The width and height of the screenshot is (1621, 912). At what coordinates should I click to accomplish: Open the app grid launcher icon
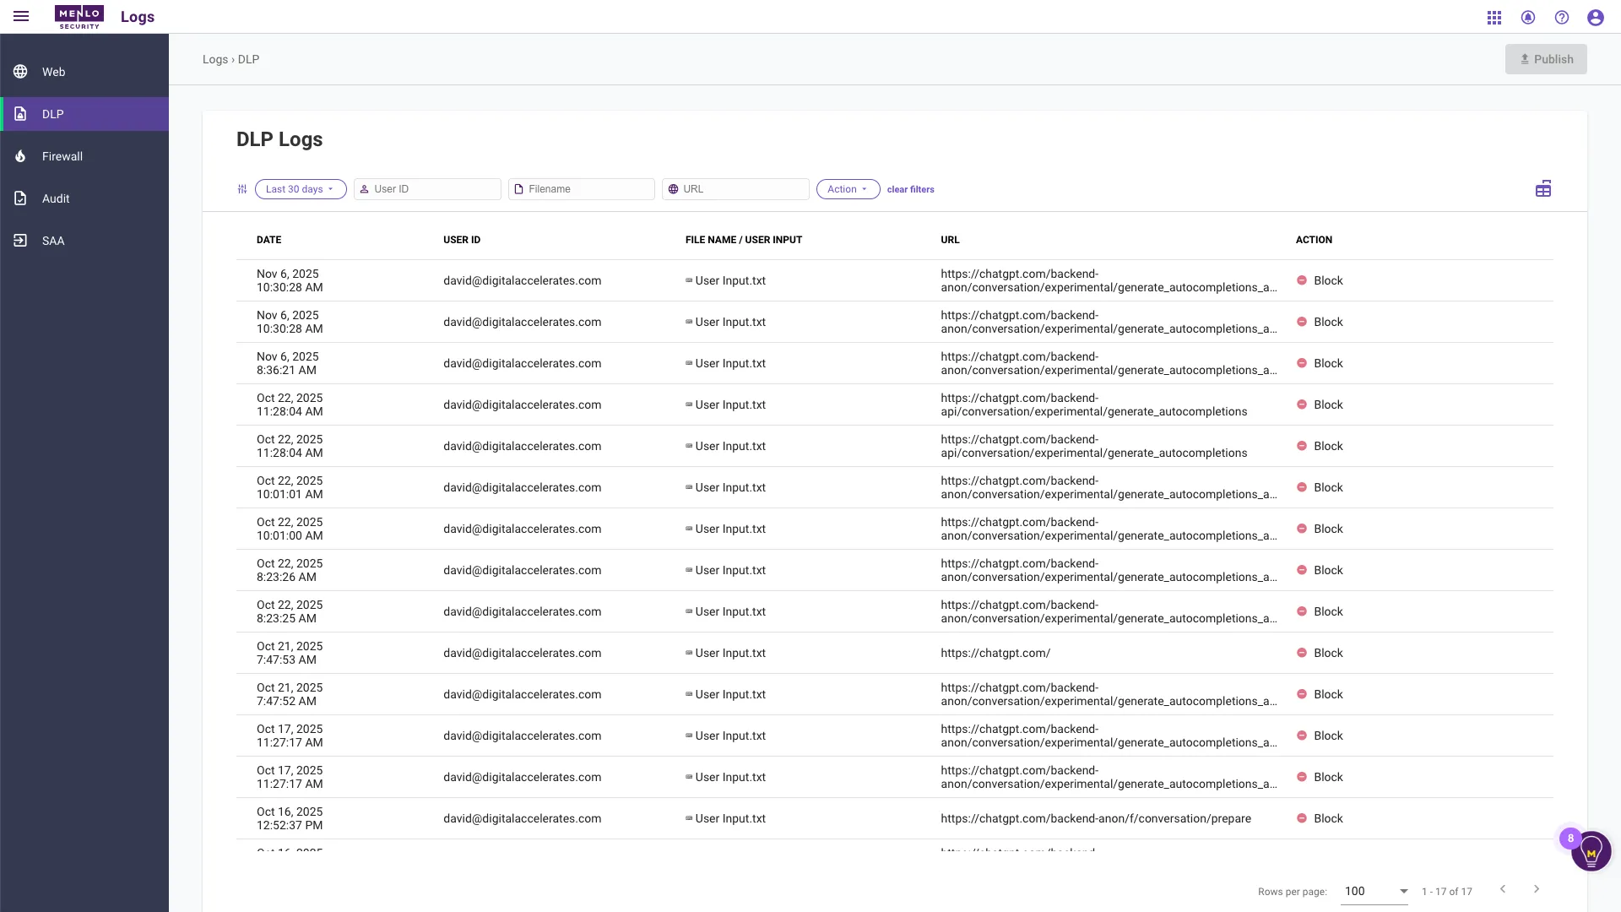coord(1494,17)
